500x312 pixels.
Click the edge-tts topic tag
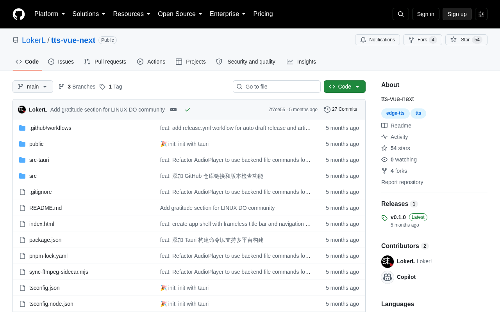point(395,113)
